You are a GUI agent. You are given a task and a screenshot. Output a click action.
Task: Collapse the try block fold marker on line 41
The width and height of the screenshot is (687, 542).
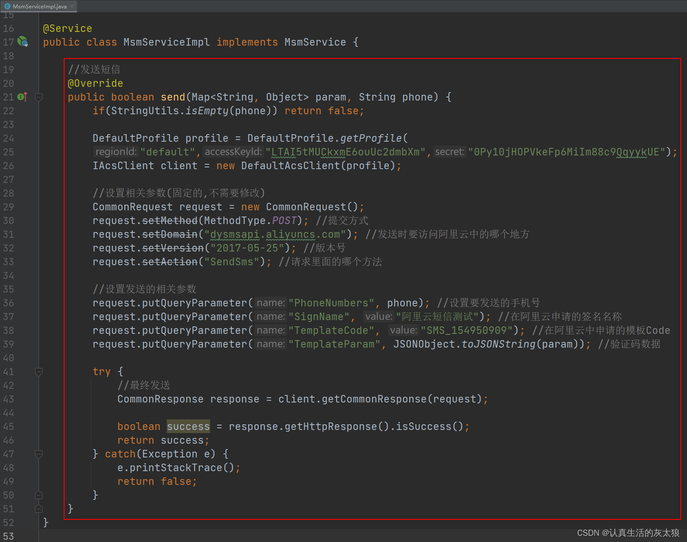(x=38, y=372)
